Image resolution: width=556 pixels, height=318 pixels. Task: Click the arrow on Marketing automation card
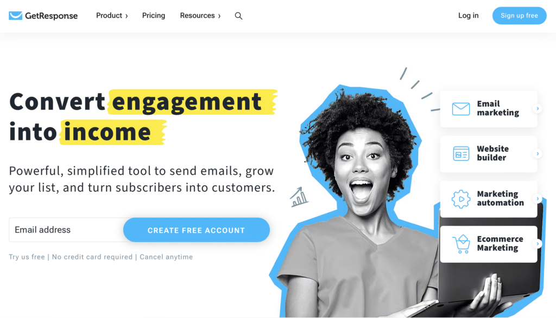(538, 199)
